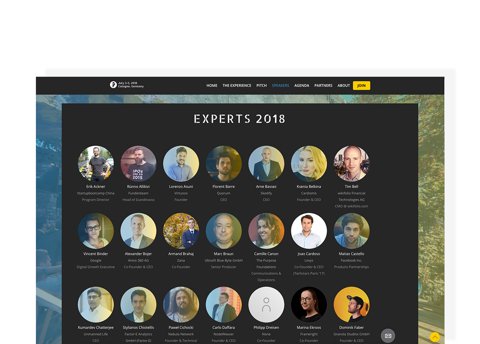The width and height of the screenshot is (480, 344).
Task: Click the Joao Cardoso name link
Action: pyautogui.click(x=309, y=254)
